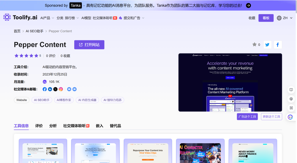Screen dimensions: 297x163
Task: Expand the 提交和广告 dropdown
Action: [x=134, y=18]
